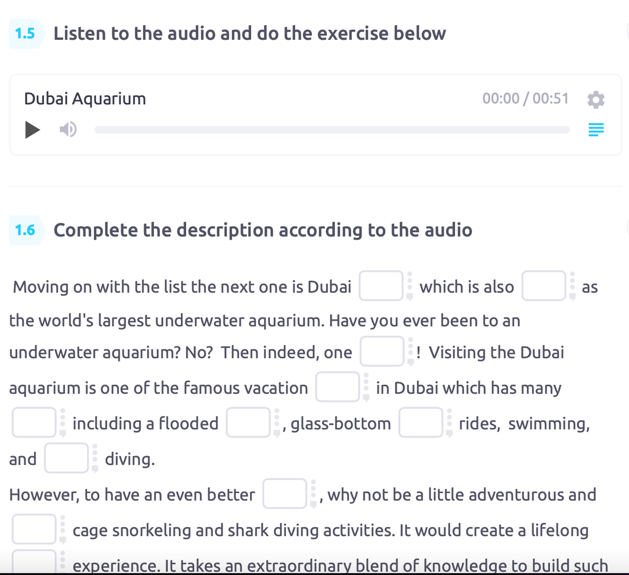
Task: Click the blank after "including a flooded"
Action: (x=248, y=422)
